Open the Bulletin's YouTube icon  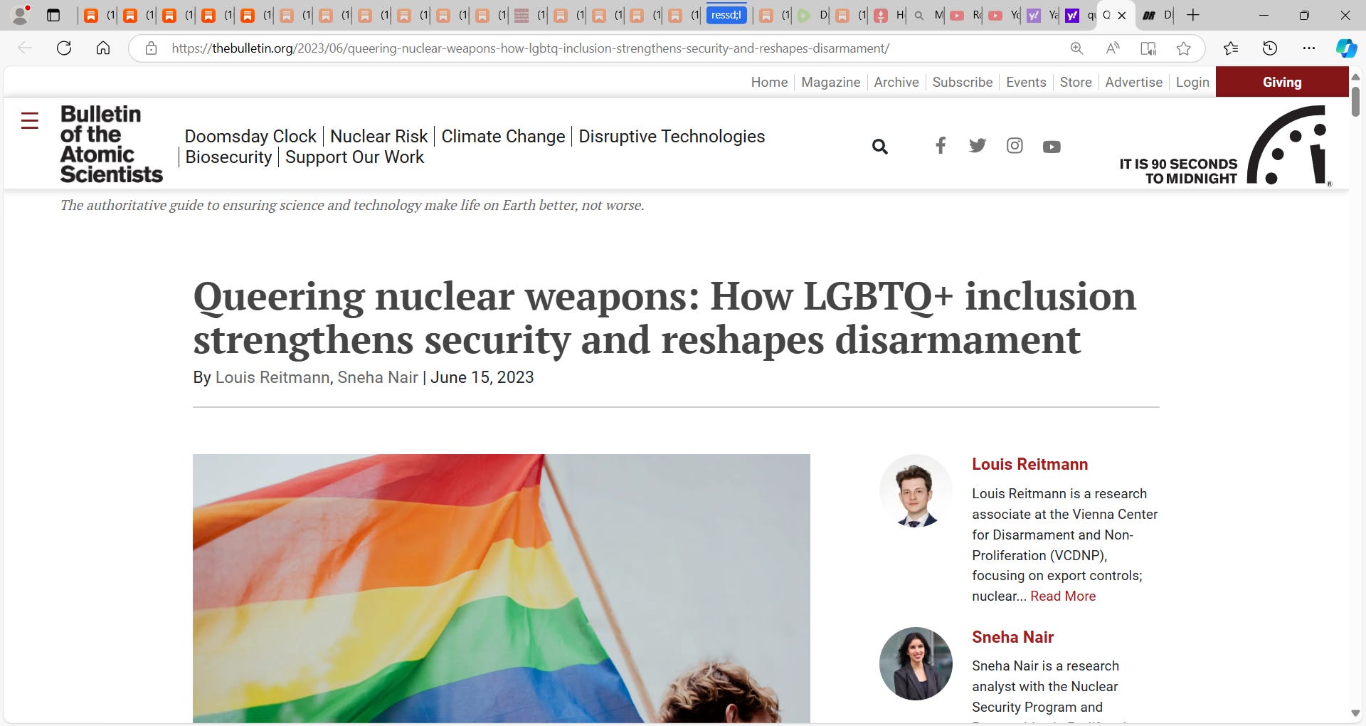(1052, 147)
